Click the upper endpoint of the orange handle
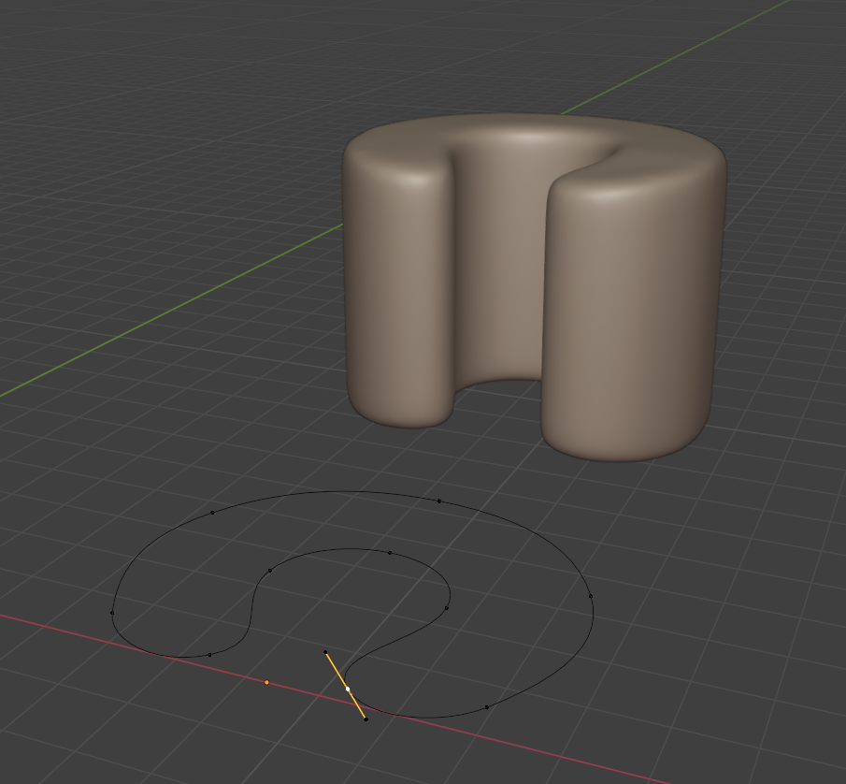The height and width of the screenshot is (784, 846). click(325, 652)
